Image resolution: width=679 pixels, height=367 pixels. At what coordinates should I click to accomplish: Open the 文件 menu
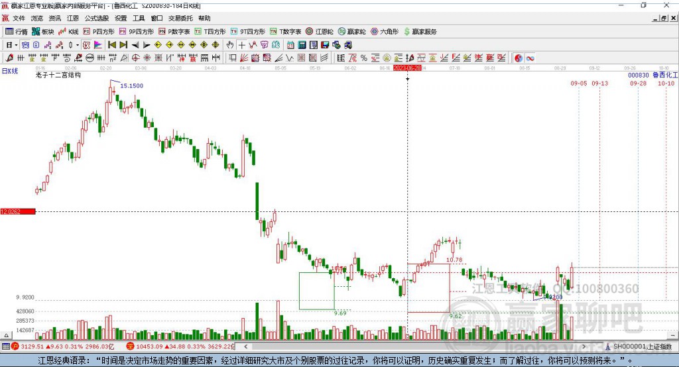click(x=19, y=18)
